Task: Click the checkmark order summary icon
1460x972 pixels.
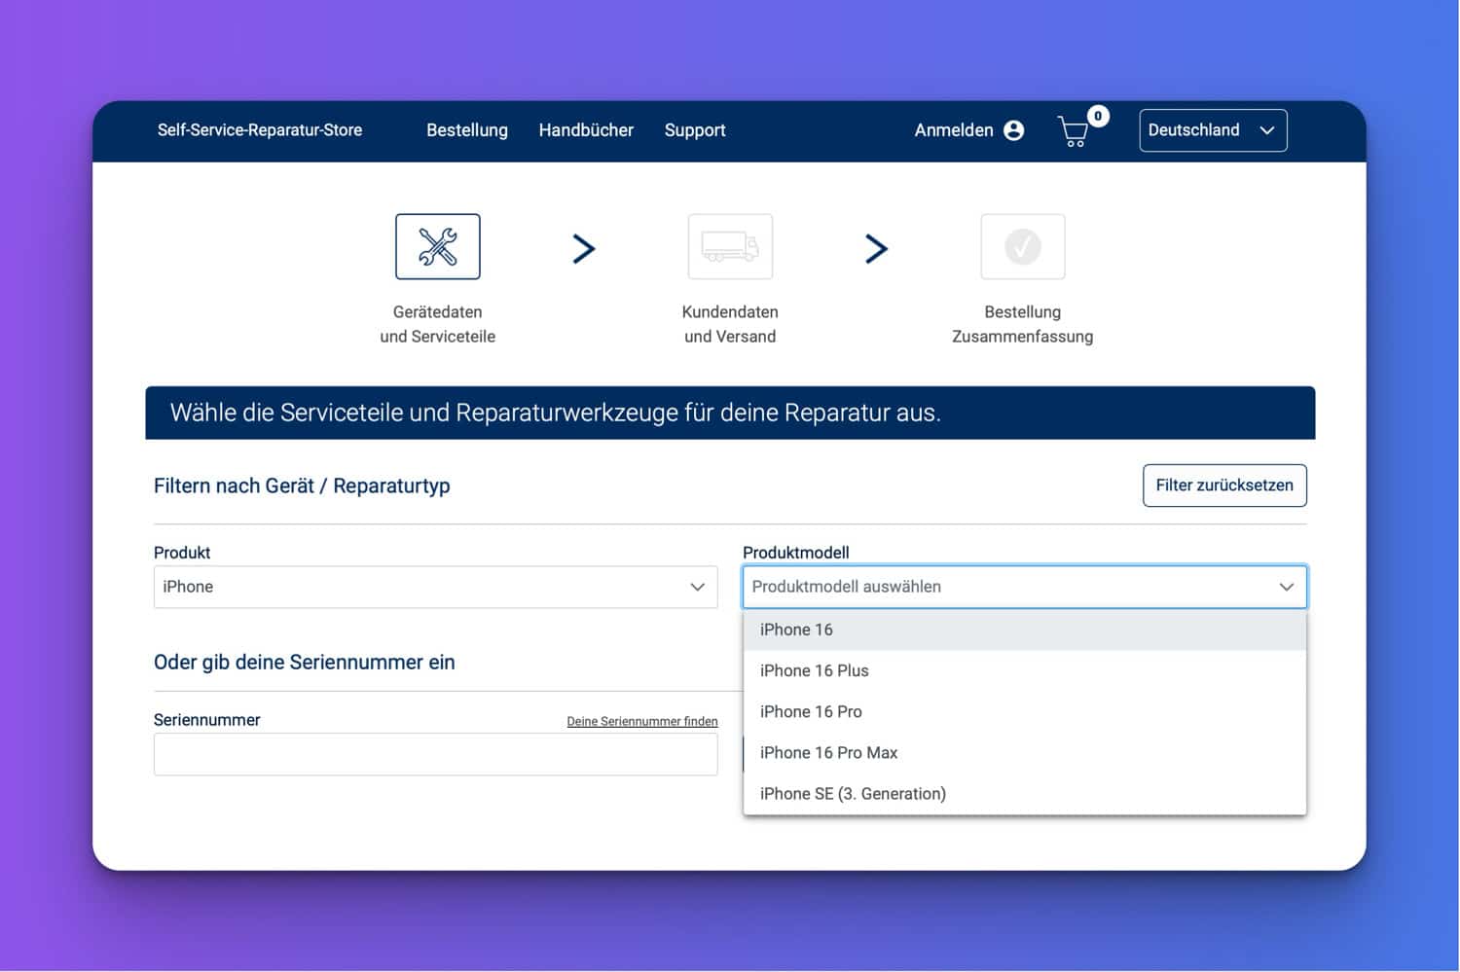Action: (1023, 246)
